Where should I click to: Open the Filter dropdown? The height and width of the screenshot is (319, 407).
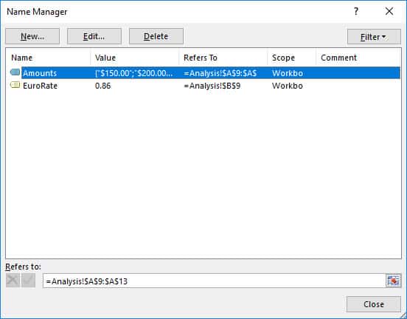pyautogui.click(x=374, y=37)
